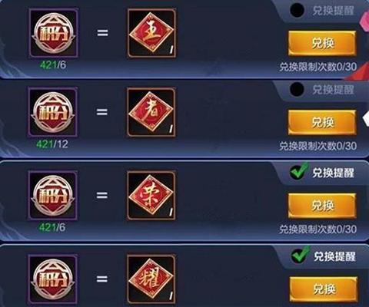Tap 兑换限制次数0/30 text in 者 row
Viewport: 369px width, 307px height.
tap(318, 146)
